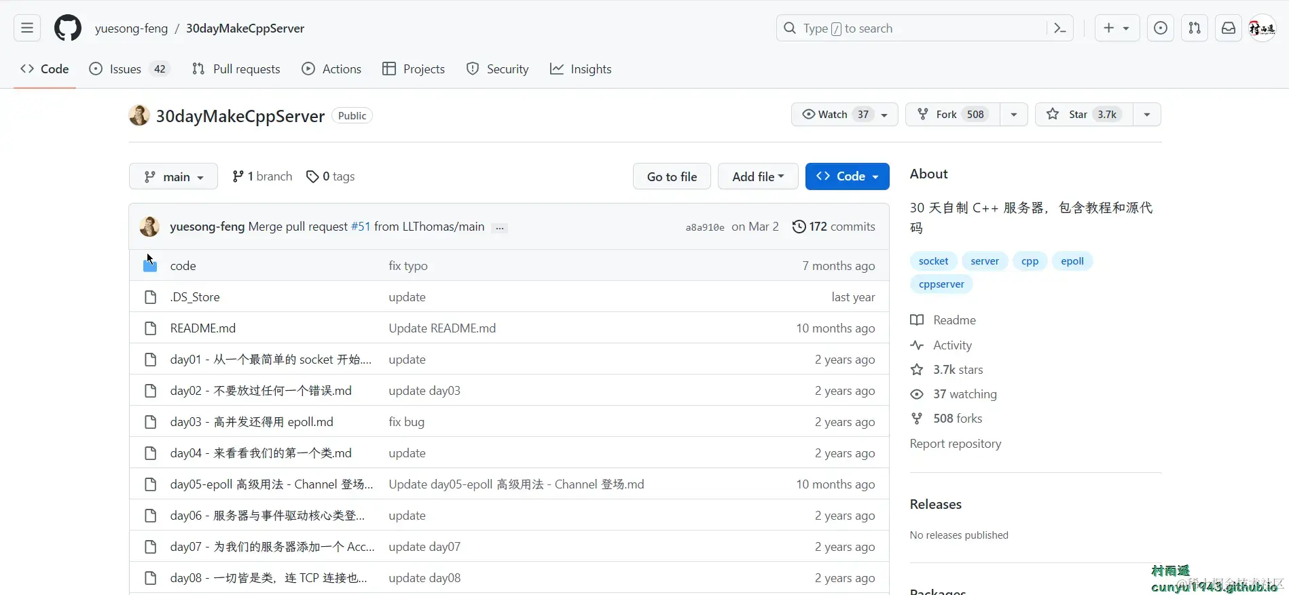Open the user avatar menu
The height and width of the screenshot is (595, 1289).
(1263, 28)
